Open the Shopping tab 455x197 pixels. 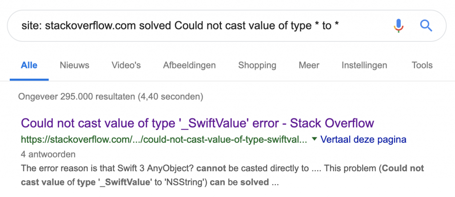click(x=257, y=65)
